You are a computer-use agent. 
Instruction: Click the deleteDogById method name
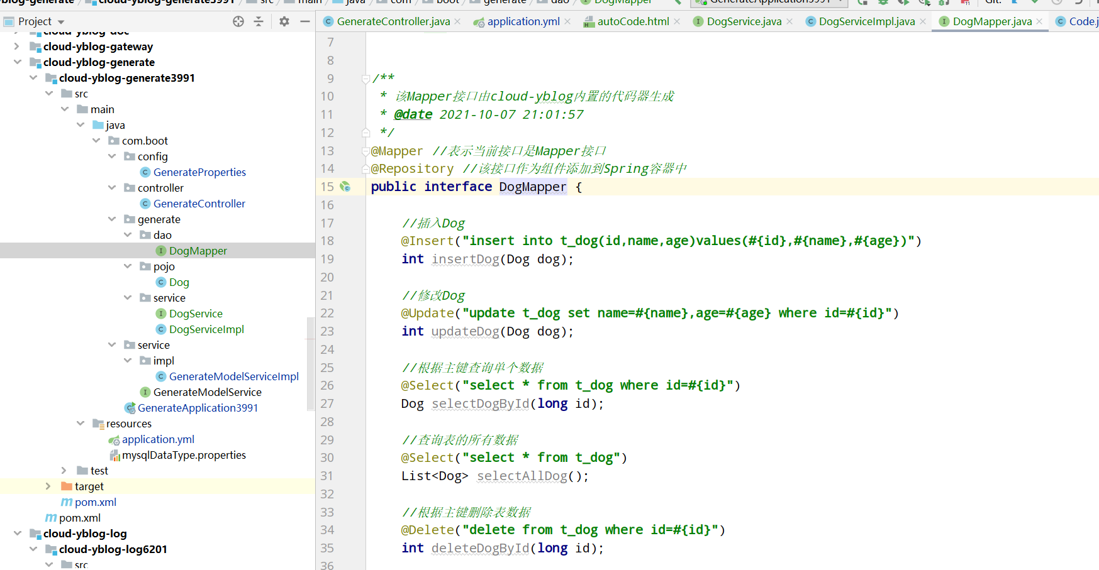click(x=481, y=548)
